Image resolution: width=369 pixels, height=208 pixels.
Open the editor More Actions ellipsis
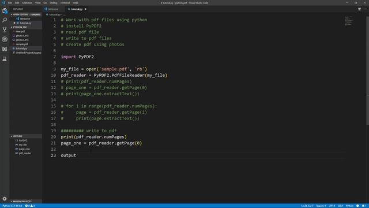tap(366, 9)
